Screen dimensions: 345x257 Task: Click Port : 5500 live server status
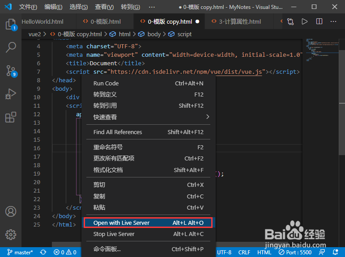point(295,252)
